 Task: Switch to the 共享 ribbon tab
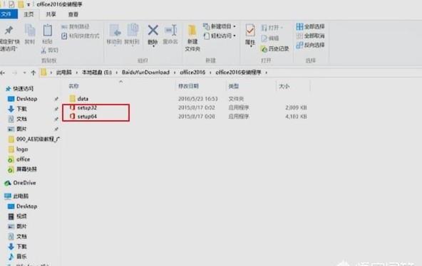point(51,14)
